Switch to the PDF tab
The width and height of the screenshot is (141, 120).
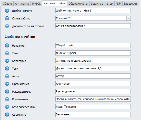[118, 4]
